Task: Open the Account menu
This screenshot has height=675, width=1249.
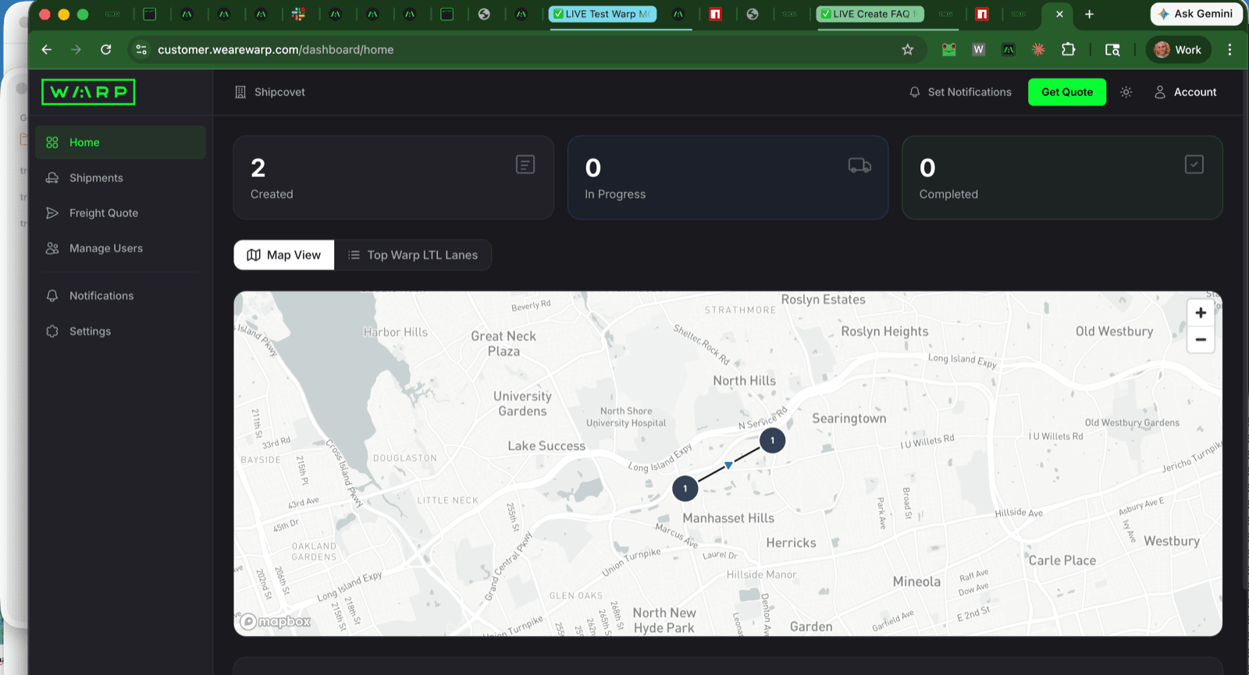Action: tap(1185, 92)
